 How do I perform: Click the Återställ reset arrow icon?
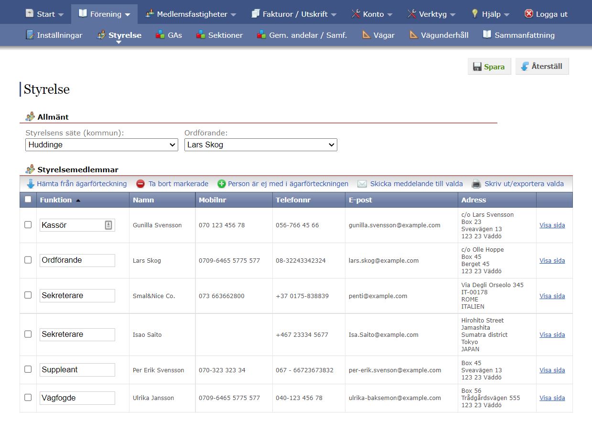coord(525,67)
